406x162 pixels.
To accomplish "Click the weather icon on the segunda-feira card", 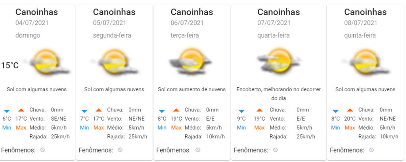I will coord(115,62).
